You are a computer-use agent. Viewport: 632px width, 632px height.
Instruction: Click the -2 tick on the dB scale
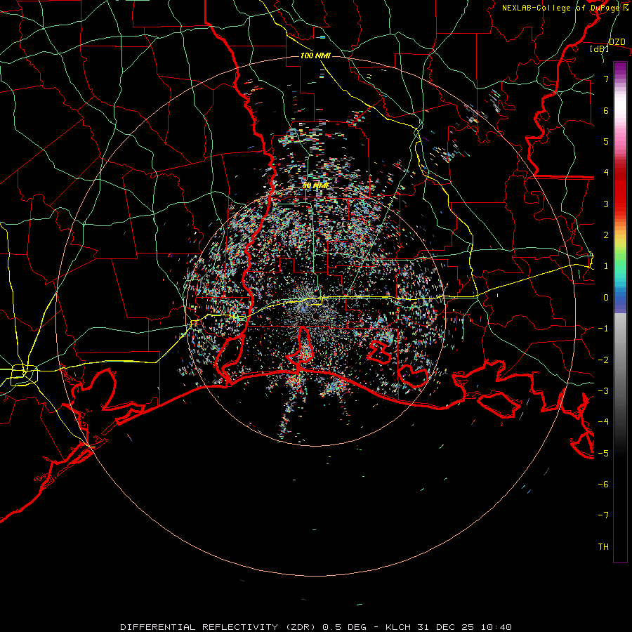[x=603, y=360]
